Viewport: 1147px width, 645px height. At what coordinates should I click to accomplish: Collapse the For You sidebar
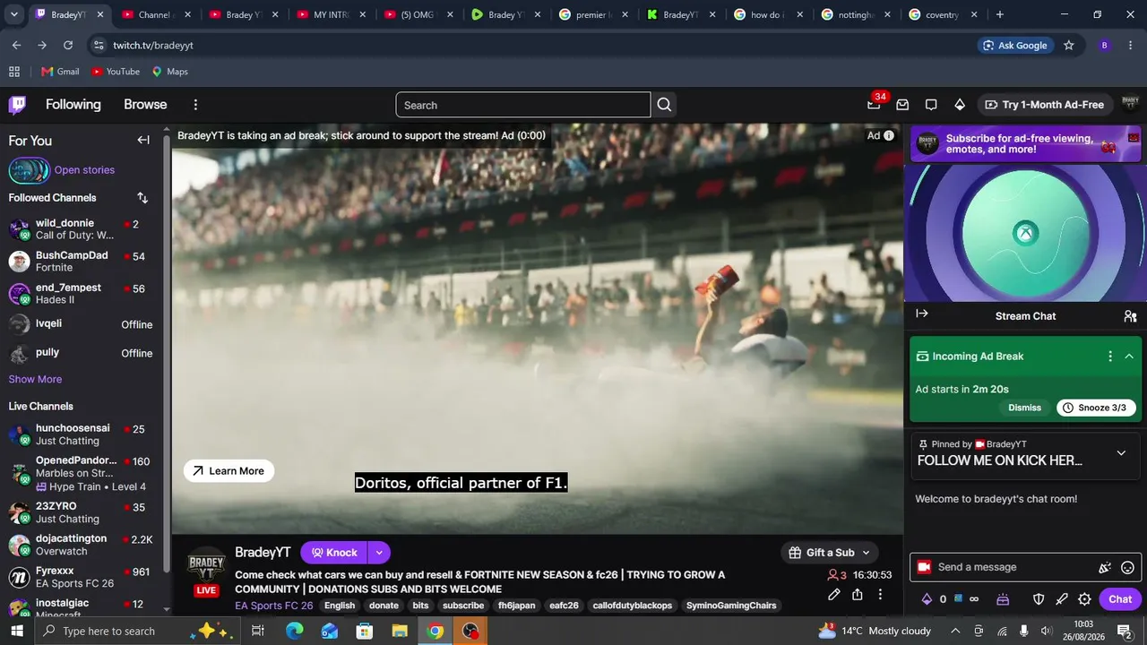coord(143,140)
